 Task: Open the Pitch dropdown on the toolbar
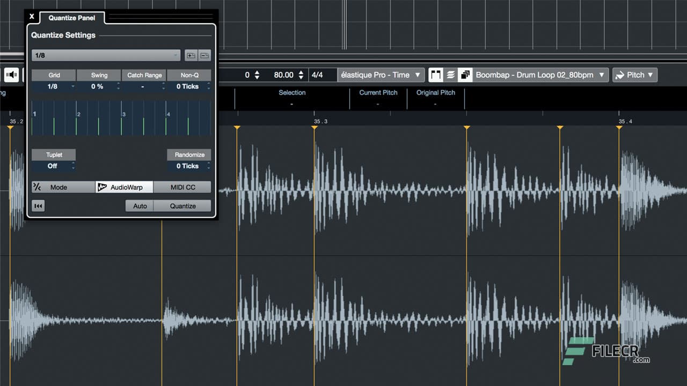[x=634, y=75]
